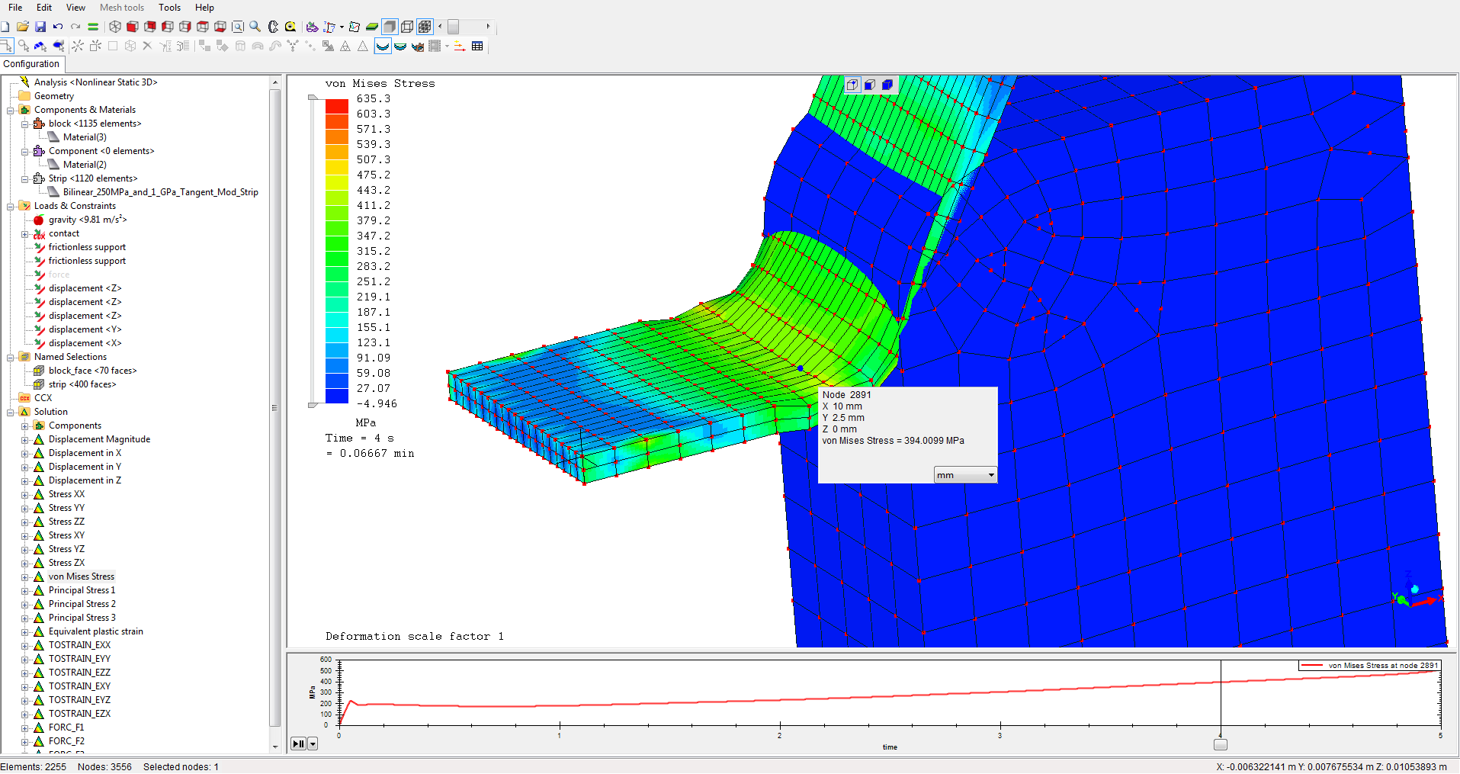Viewport: 1460px width, 774px height.
Task: Create a new file with toolbar icon
Action: [5, 27]
